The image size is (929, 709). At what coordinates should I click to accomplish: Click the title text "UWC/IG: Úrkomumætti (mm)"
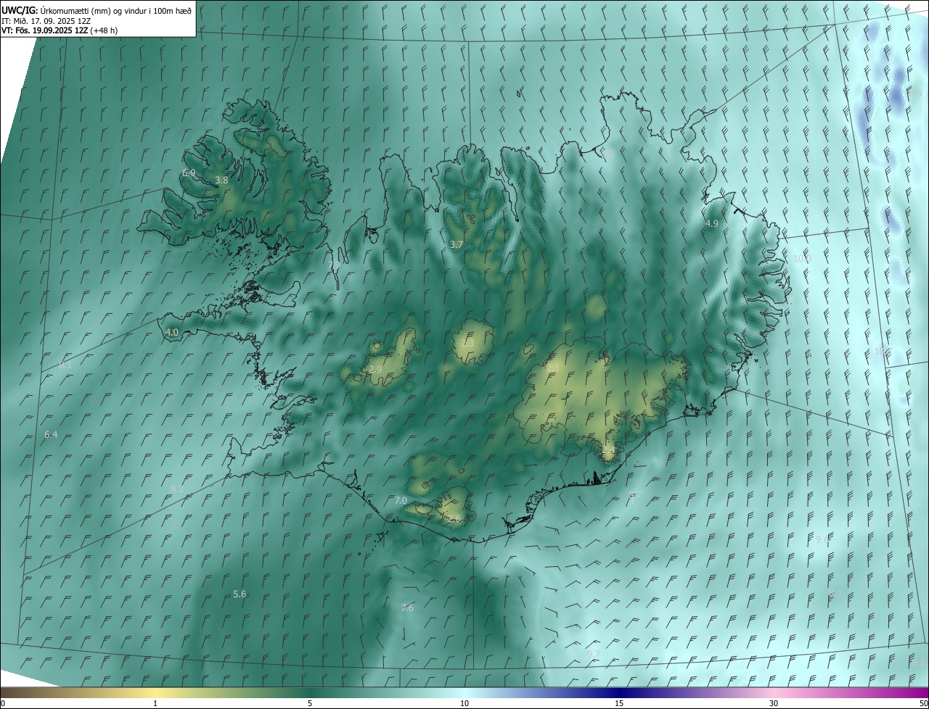pos(55,10)
